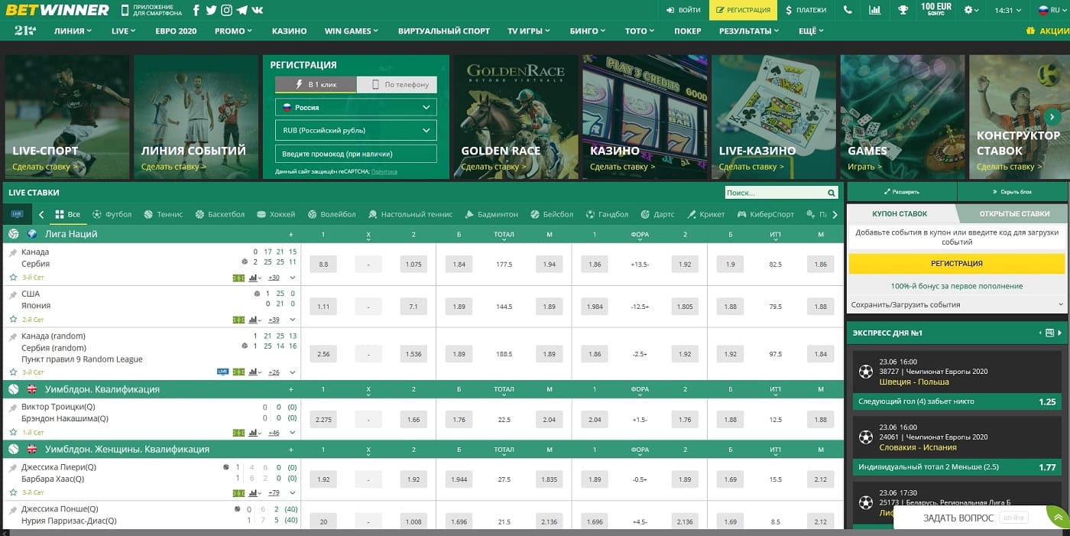Open the settings gear in top bar
The height and width of the screenshot is (536, 1070).
[x=971, y=10]
